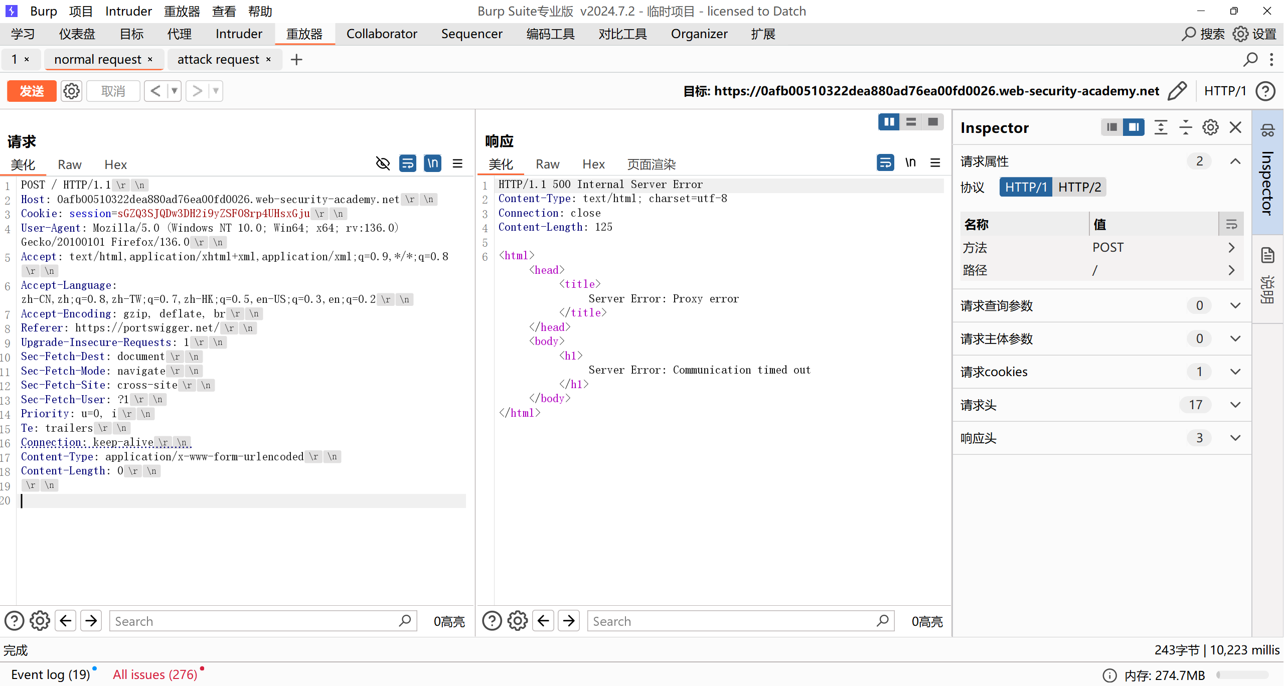This screenshot has height=686, width=1284.
Task: Switch to the attack request tab
Action: coord(218,60)
